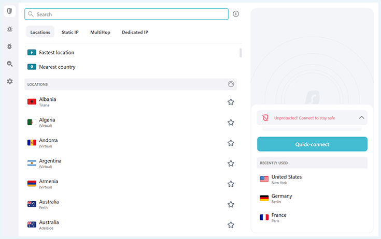Favorite Algeria with its star

point(231,123)
